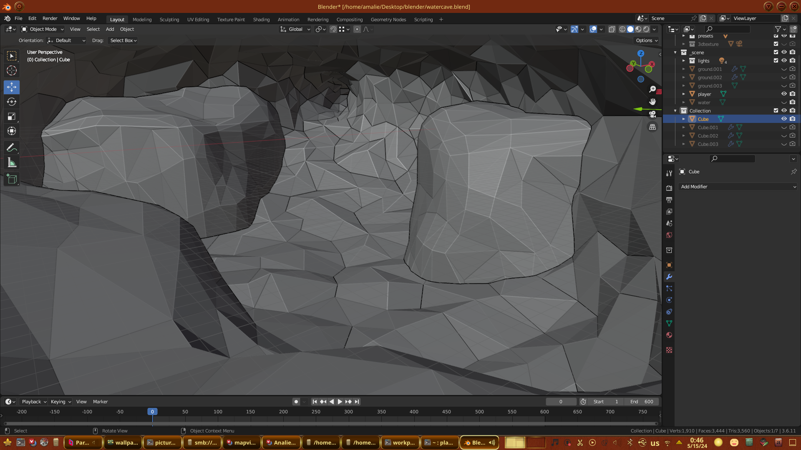Choose the Cursor tool

pos(12,70)
